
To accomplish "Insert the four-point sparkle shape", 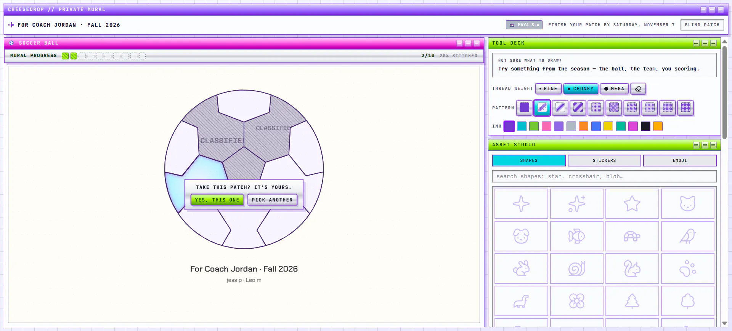I will (x=521, y=204).
